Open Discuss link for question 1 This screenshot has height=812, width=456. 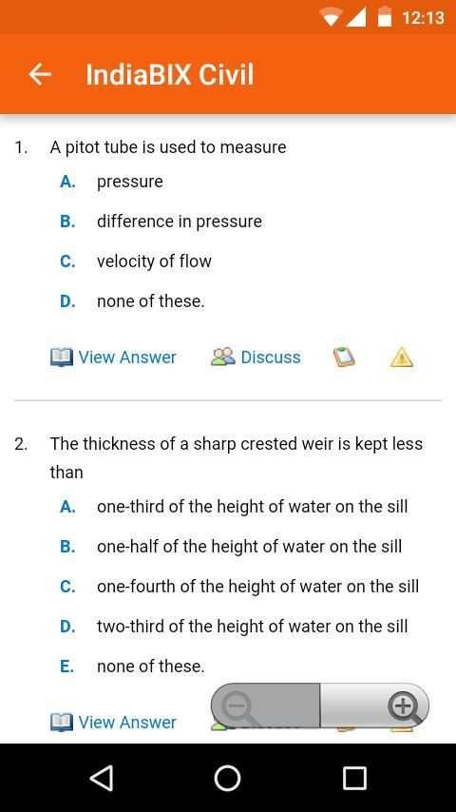(x=256, y=358)
